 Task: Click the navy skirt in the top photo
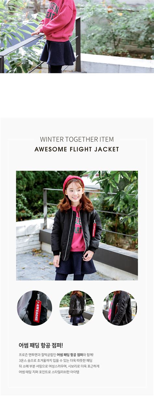coord(58,53)
